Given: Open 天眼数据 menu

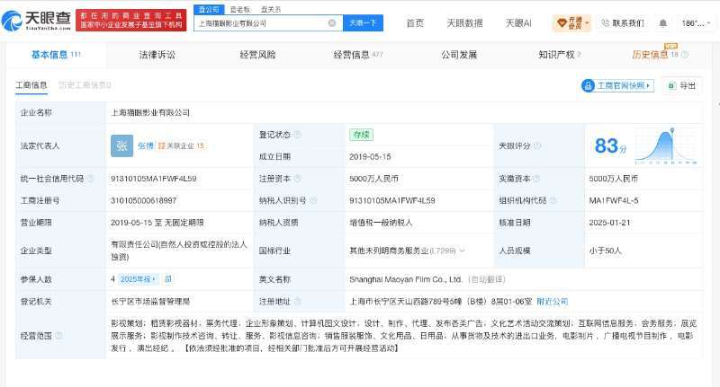Looking at the screenshot, I should [x=464, y=23].
